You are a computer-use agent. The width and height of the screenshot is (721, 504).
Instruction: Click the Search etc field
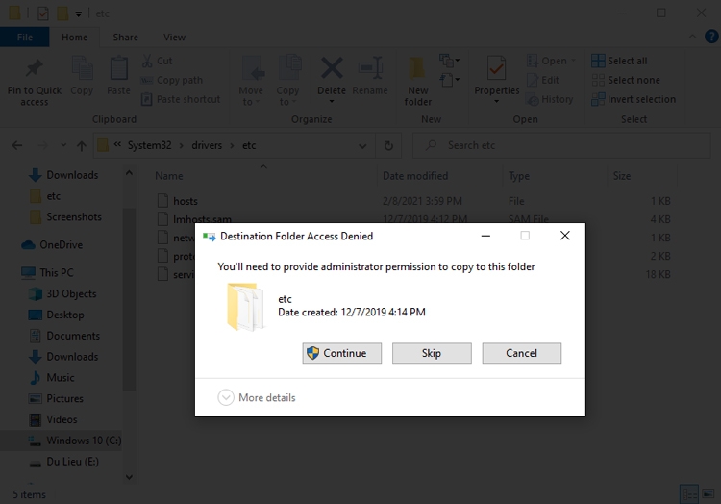[x=562, y=146]
